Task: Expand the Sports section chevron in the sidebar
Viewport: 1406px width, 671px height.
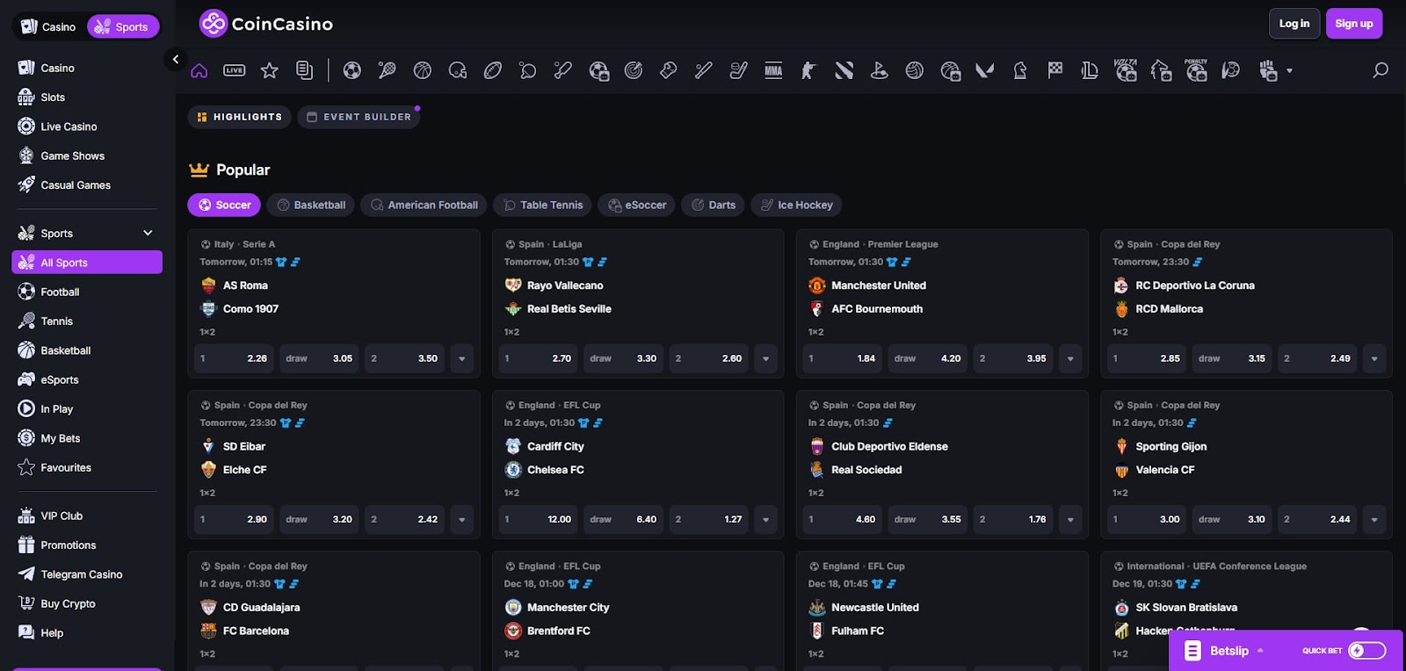Action: [x=148, y=233]
